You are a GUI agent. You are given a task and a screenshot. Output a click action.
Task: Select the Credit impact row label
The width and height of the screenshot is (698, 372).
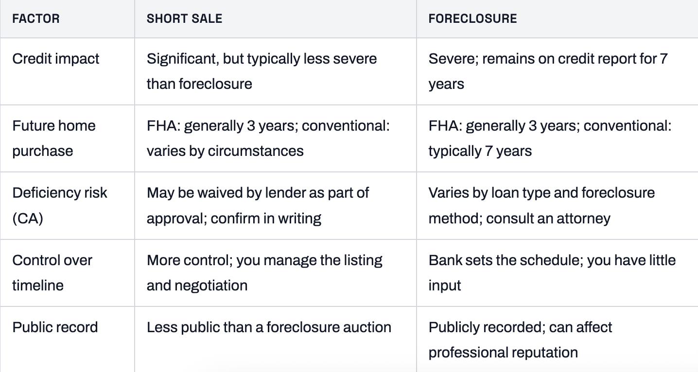(55, 59)
